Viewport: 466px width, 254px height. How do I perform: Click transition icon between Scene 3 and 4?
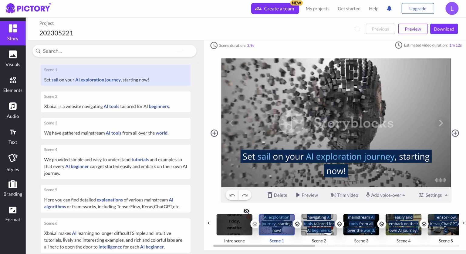click(x=382, y=224)
